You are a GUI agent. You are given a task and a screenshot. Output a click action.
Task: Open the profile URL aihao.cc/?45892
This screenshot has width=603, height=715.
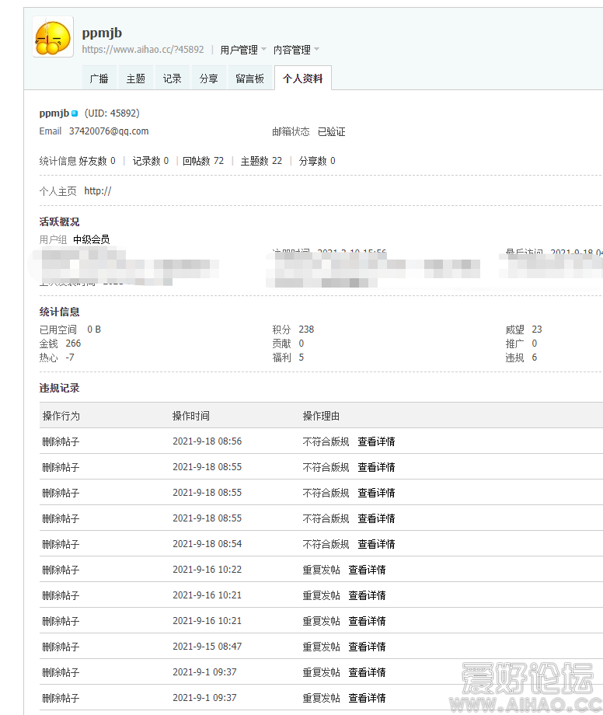click(x=143, y=50)
